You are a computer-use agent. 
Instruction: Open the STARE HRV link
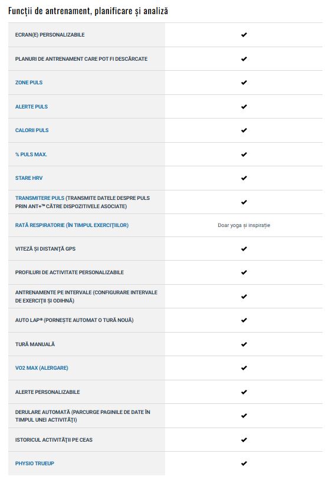29,178
